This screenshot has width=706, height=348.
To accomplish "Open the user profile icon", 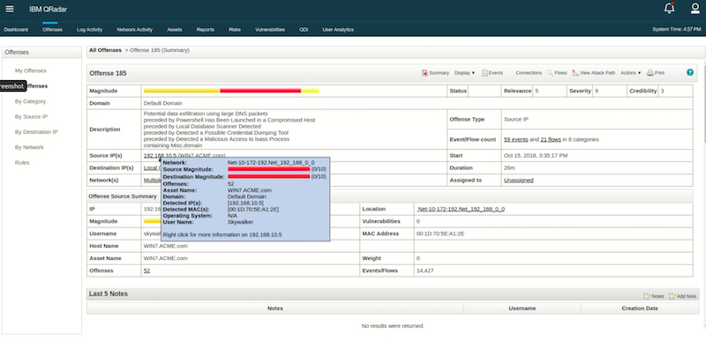I will (x=695, y=9).
